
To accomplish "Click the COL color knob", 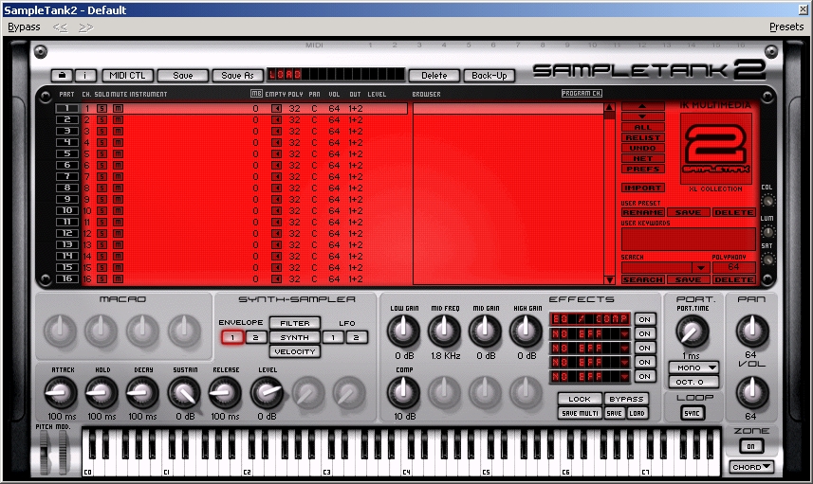I will pos(767,201).
